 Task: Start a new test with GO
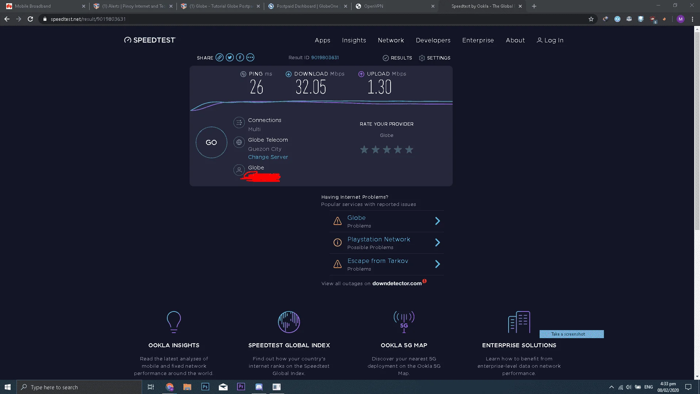tap(211, 142)
